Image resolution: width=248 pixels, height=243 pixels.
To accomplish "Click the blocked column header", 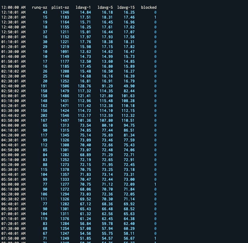I will [149, 7].
